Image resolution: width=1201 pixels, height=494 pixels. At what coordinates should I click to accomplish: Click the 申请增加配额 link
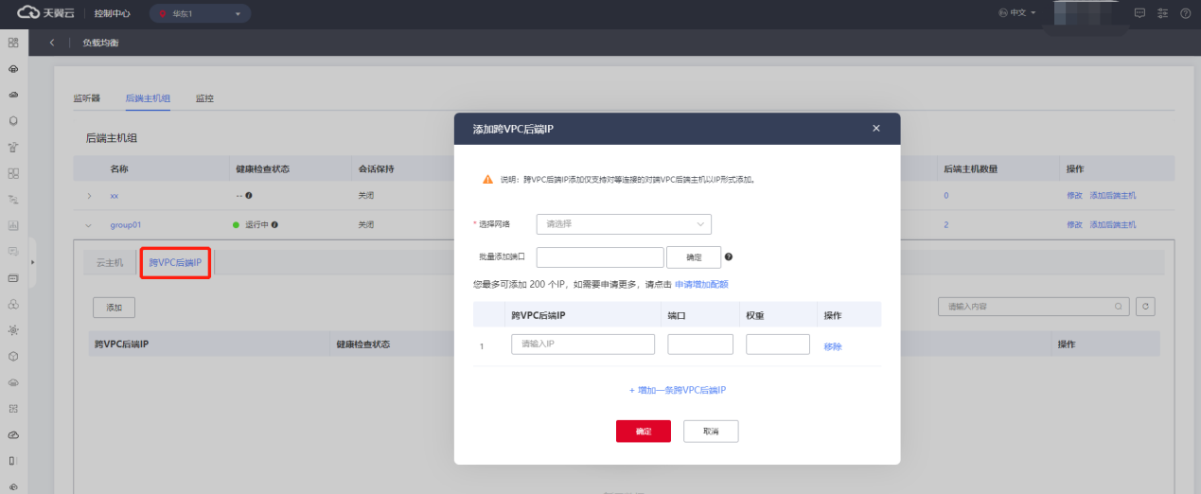[x=701, y=284]
